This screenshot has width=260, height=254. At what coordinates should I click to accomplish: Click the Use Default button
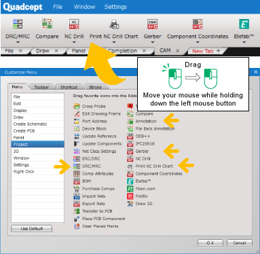32,229
